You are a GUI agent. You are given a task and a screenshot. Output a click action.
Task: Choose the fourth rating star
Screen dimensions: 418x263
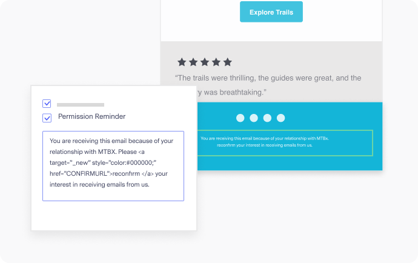216,62
